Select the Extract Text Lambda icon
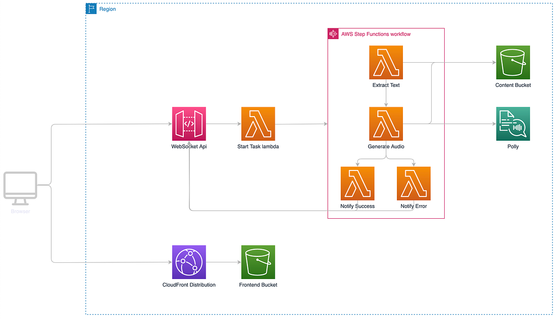 386,62
